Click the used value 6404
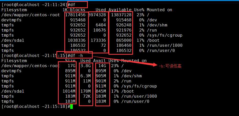The image size is (239, 116). [101, 25]
